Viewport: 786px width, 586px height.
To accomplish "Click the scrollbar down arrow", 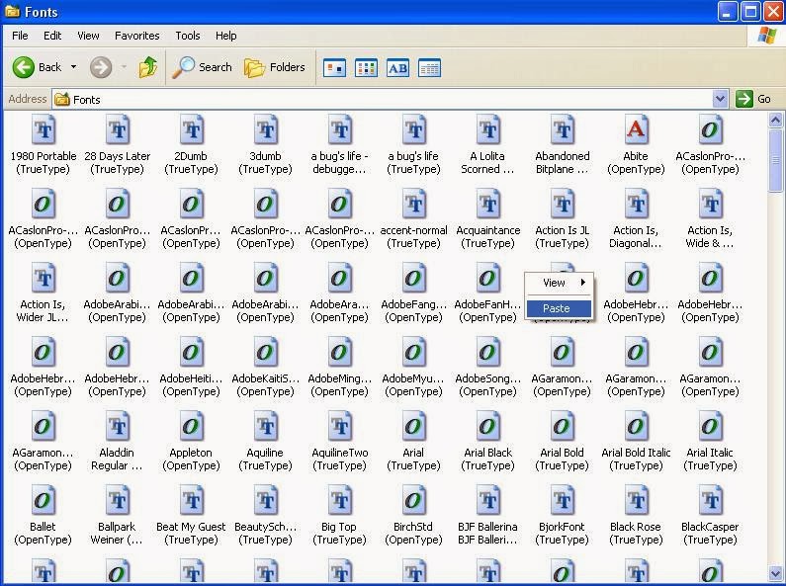I will click(x=775, y=573).
